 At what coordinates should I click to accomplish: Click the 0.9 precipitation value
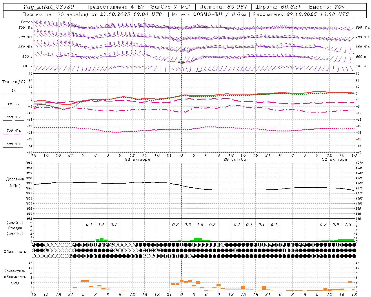[336, 224]
